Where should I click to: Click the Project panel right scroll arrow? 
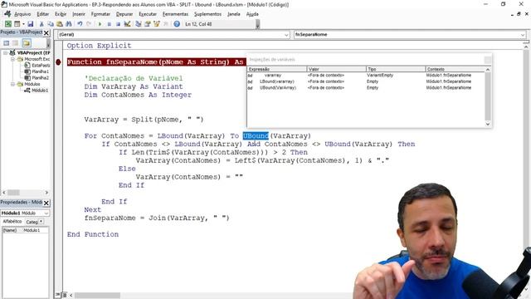coord(46,193)
